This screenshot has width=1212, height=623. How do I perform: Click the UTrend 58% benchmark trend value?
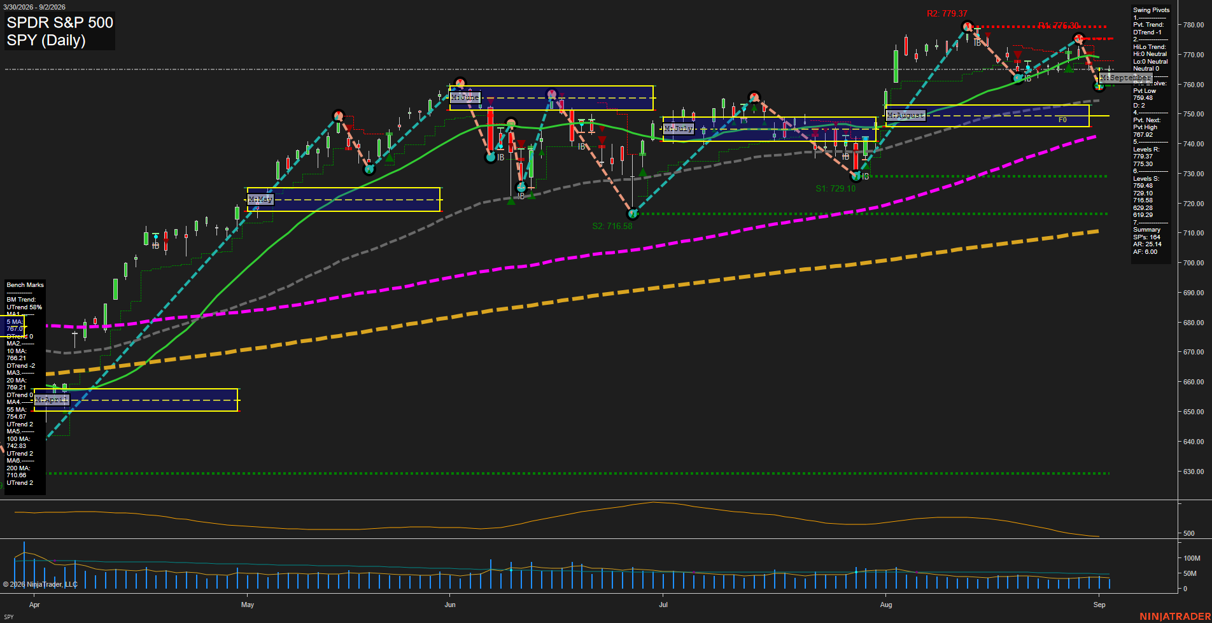point(24,307)
